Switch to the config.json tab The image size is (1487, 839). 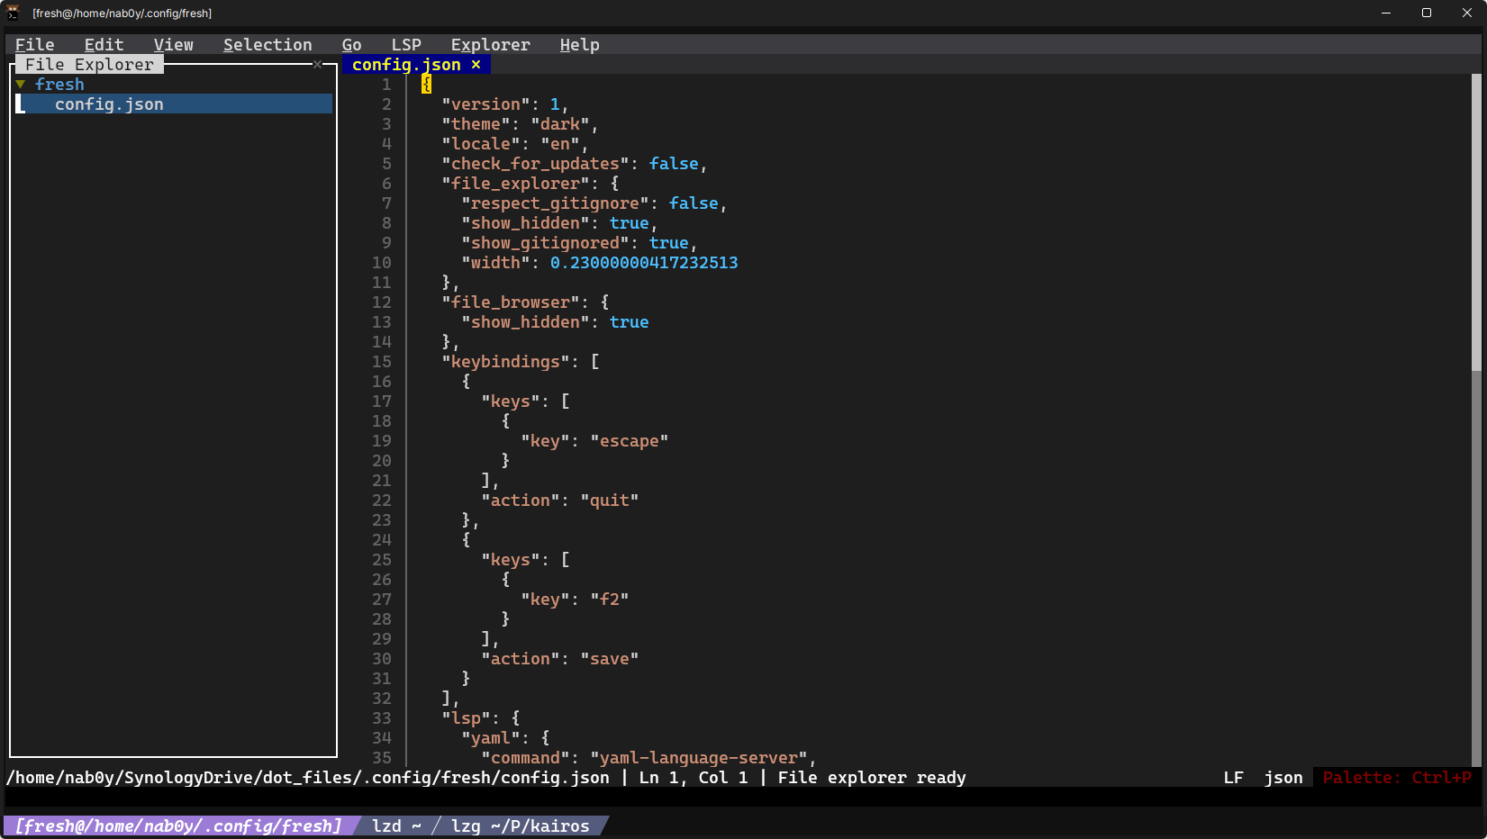[406, 65]
